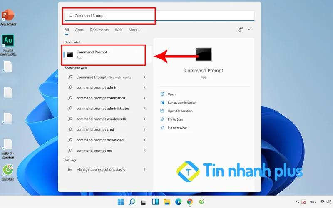The height and width of the screenshot is (208, 333).
Task: Launch Microsoft Edge from the taskbar
Action: click(x=179, y=202)
